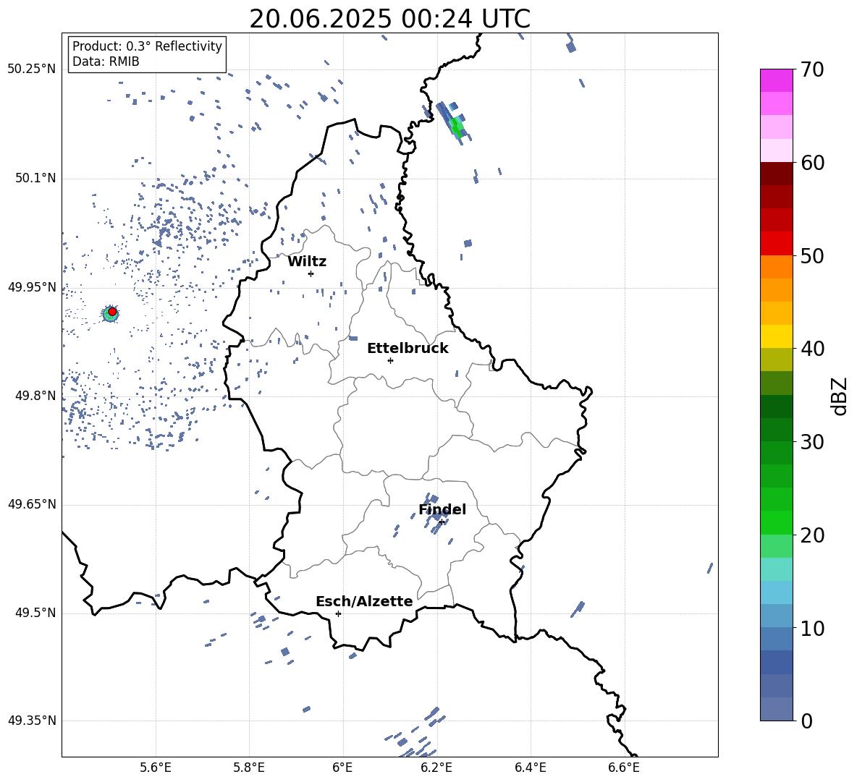Click the title '20.06.2025 00:24 UTC'
The width and height of the screenshot is (857, 782).
click(x=389, y=19)
